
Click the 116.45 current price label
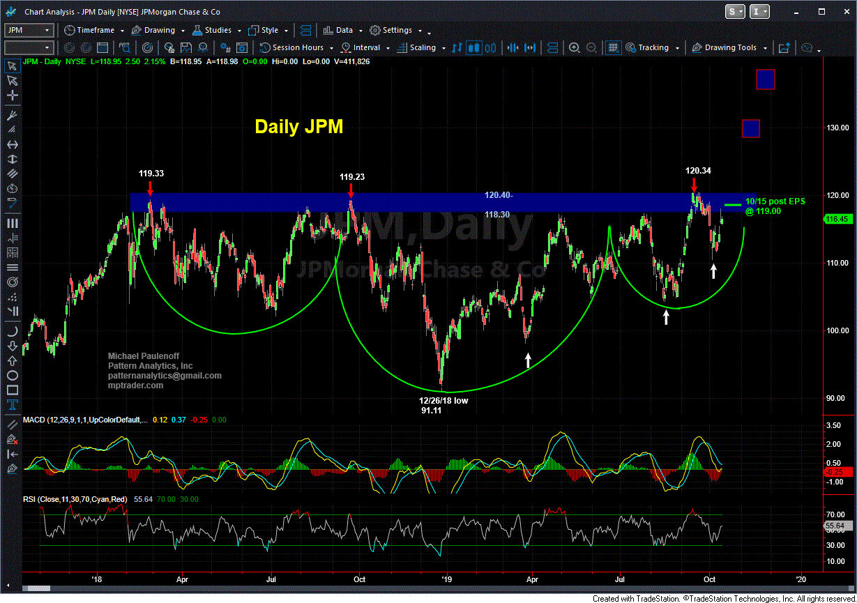[836, 219]
